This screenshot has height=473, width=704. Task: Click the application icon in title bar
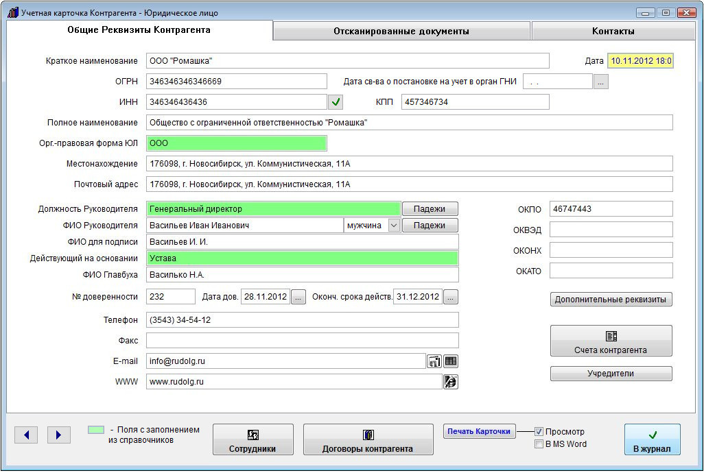point(13,12)
